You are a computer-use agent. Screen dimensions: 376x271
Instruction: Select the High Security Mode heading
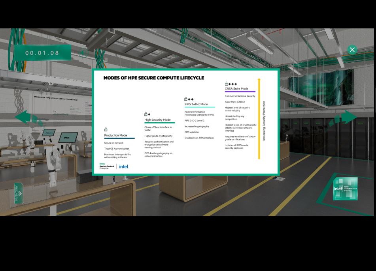point(157,120)
